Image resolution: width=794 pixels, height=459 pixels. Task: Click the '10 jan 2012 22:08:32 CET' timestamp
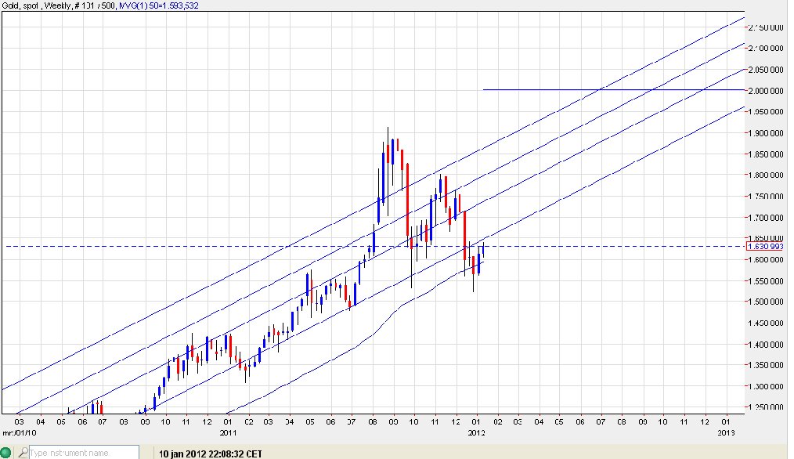click(x=210, y=454)
